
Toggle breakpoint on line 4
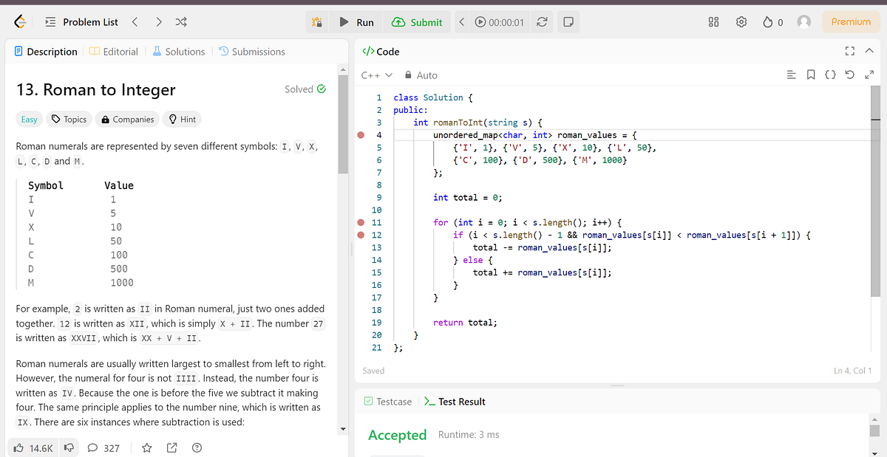[x=361, y=135]
